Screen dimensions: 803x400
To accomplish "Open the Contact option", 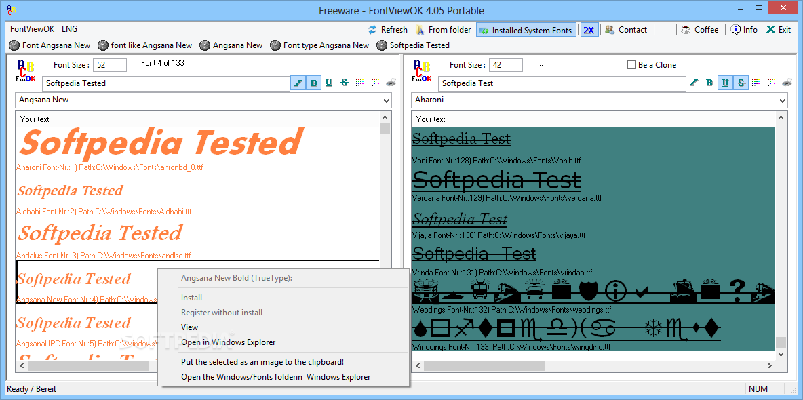I will tap(626, 30).
